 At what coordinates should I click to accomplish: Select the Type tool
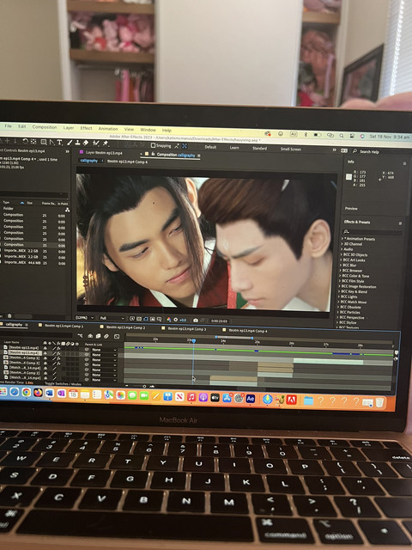[x=60, y=142]
